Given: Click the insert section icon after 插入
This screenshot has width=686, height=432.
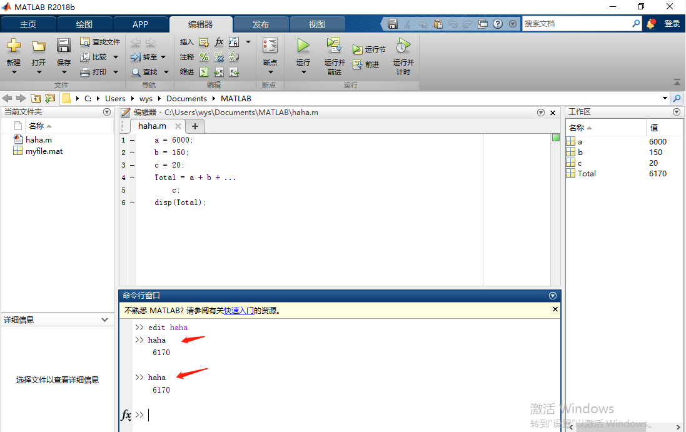Looking at the screenshot, I should [204, 42].
